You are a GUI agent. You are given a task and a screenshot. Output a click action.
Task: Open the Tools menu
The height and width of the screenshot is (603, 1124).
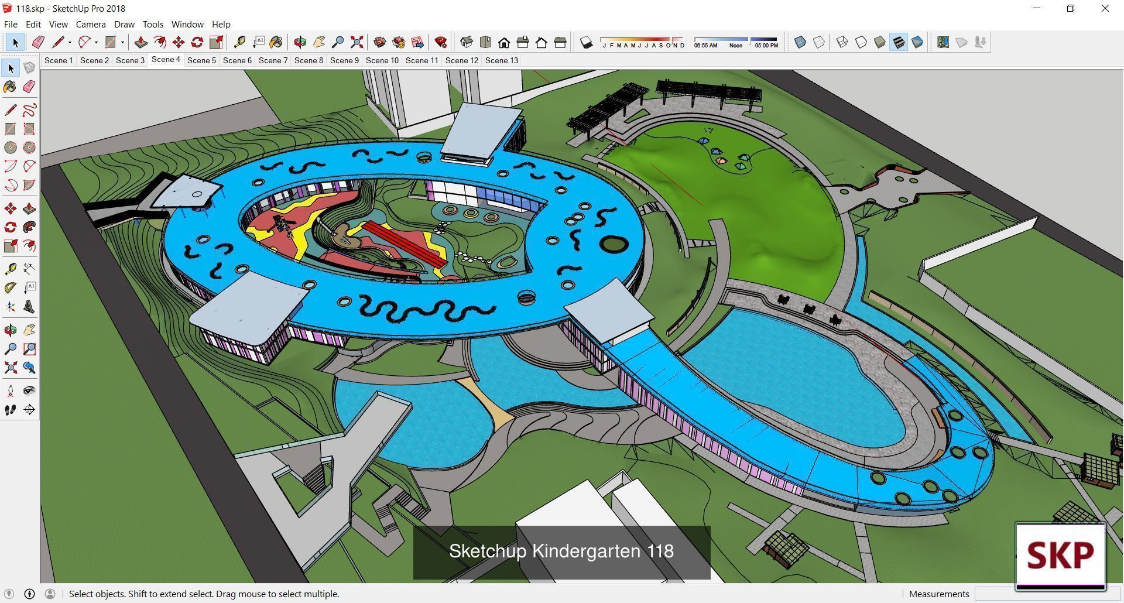click(153, 24)
